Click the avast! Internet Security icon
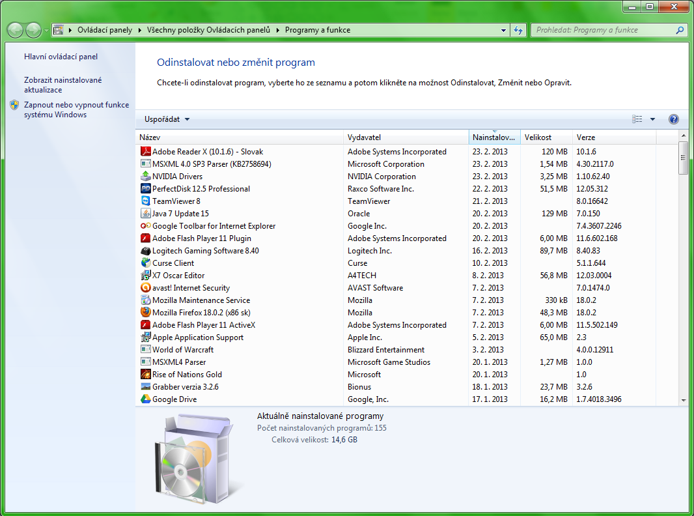This screenshot has height=516, width=694. [x=146, y=288]
